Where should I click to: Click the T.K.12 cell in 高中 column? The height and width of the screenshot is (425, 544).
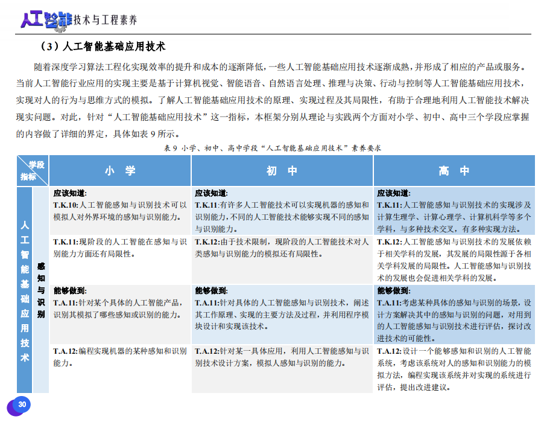[x=454, y=260]
